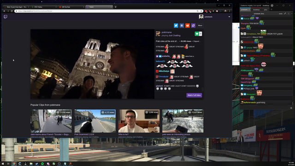Click username Dimodude in clip chat replay
The height and width of the screenshot is (166, 295).
[164, 77]
